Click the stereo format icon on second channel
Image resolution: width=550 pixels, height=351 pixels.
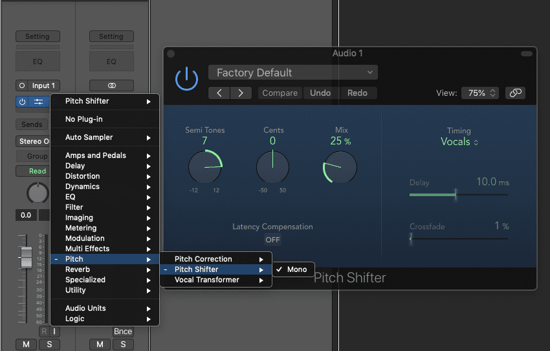coord(111,85)
